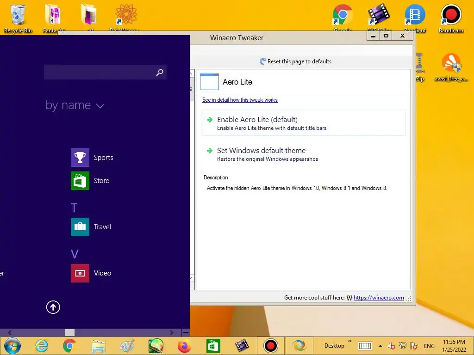The width and height of the screenshot is (474, 355).
Task: Click the Reset page icon in Winaero Tweaker
Action: tap(262, 61)
